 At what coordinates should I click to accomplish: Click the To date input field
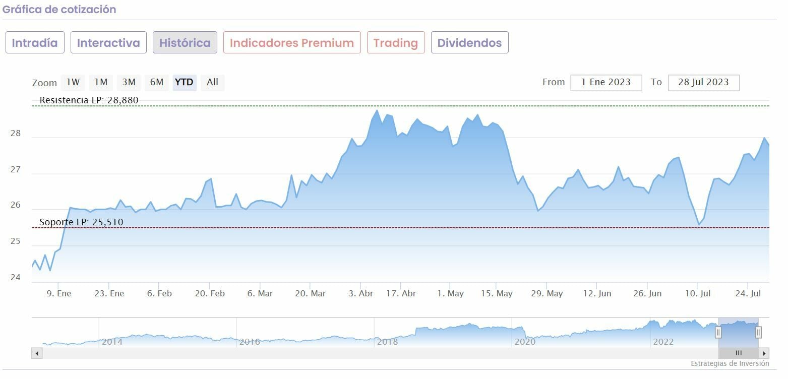coord(703,83)
